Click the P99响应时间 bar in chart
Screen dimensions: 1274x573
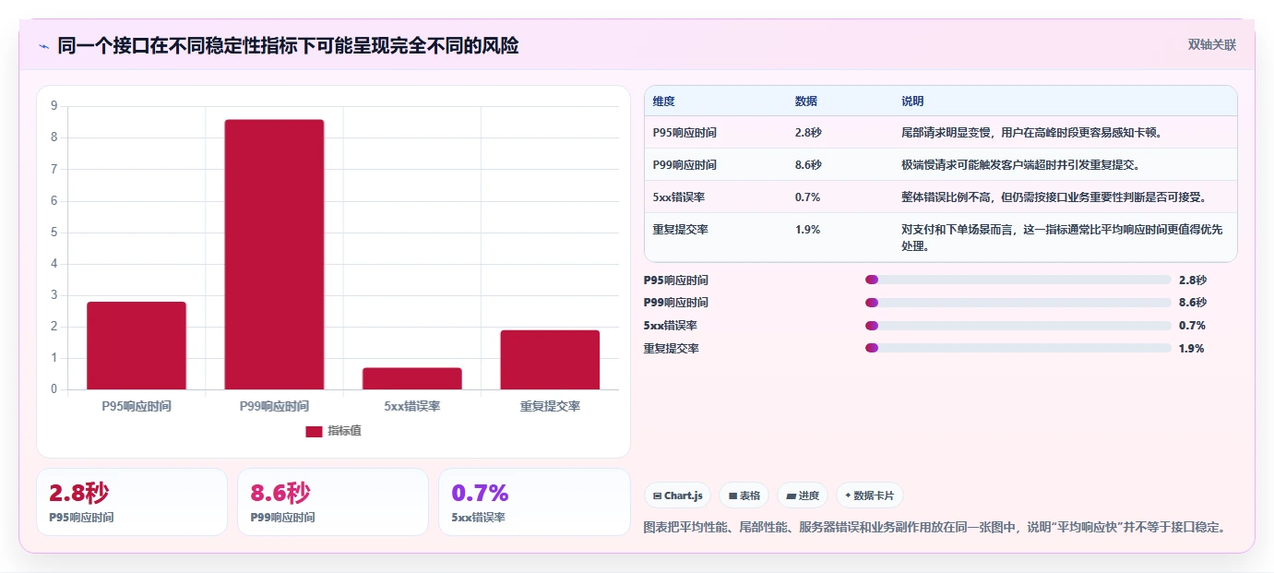point(274,255)
